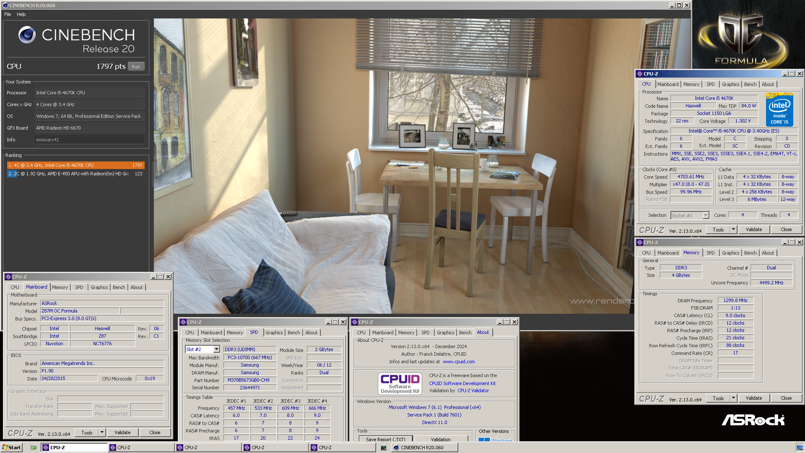Select ranking row AMD E-450 APU 123
805x453 pixels.
click(75, 174)
